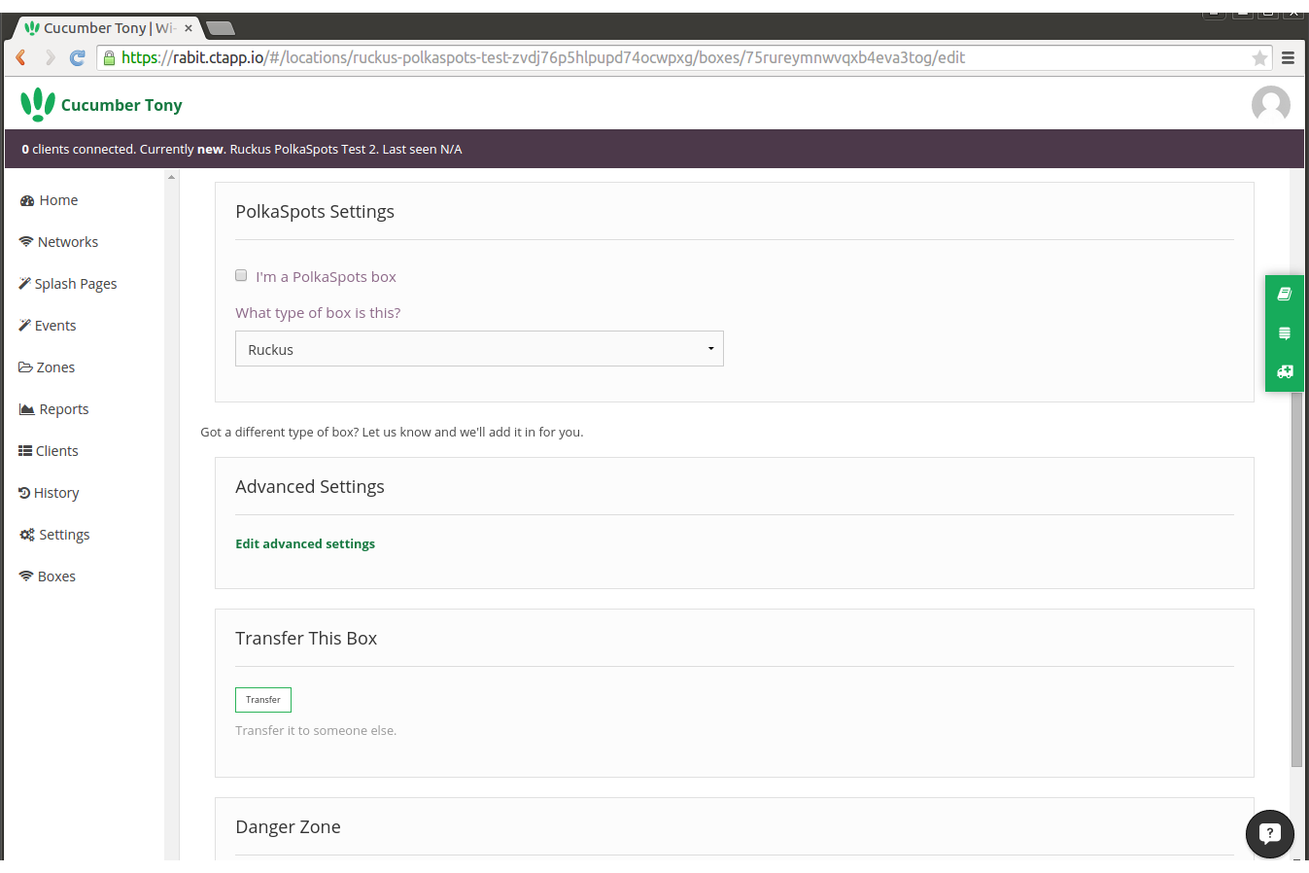1309x873 pixels.
Task: Click the Cucumber Tony brand name link
Action: pos(121,105)
